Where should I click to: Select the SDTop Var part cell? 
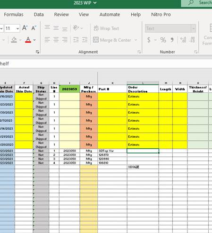[112, 151]
